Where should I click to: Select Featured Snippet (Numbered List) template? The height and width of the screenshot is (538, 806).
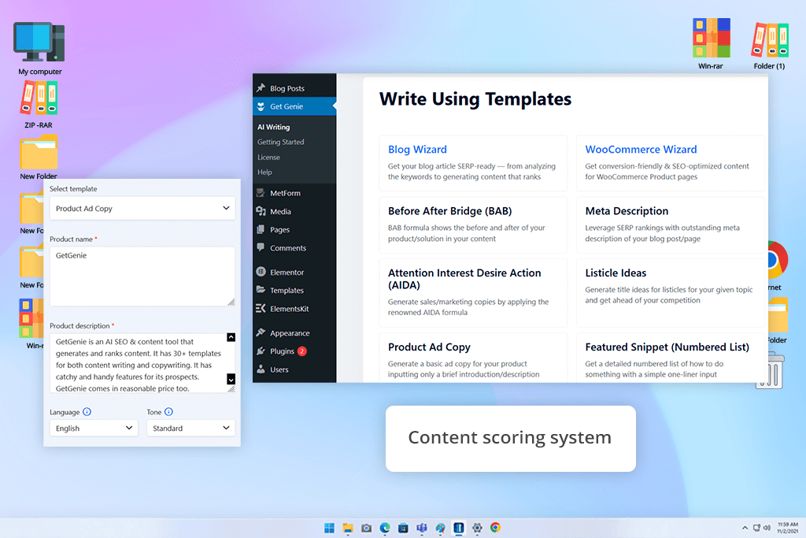[x=670, y=358]
